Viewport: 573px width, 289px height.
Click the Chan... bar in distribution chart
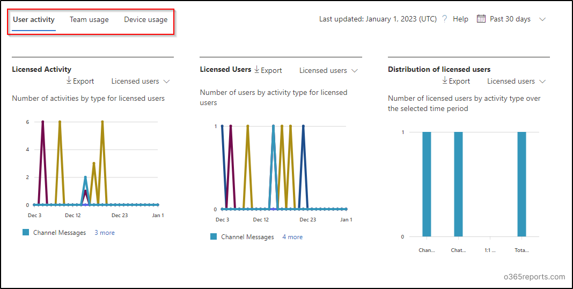coord(427,184)
